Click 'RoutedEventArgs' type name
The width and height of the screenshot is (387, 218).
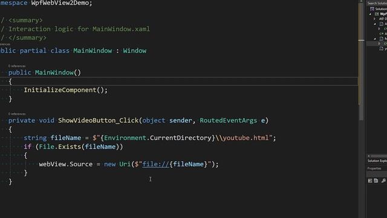coord(229,121)
